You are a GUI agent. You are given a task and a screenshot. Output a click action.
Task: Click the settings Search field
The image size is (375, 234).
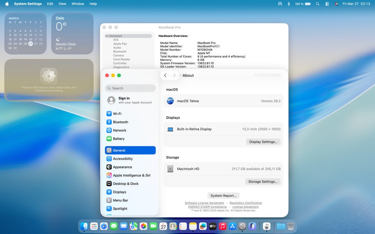point(130,88)
